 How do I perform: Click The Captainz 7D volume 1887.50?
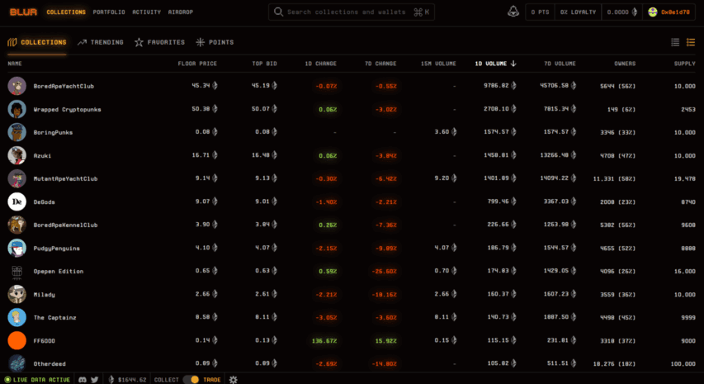click(560, 317)
